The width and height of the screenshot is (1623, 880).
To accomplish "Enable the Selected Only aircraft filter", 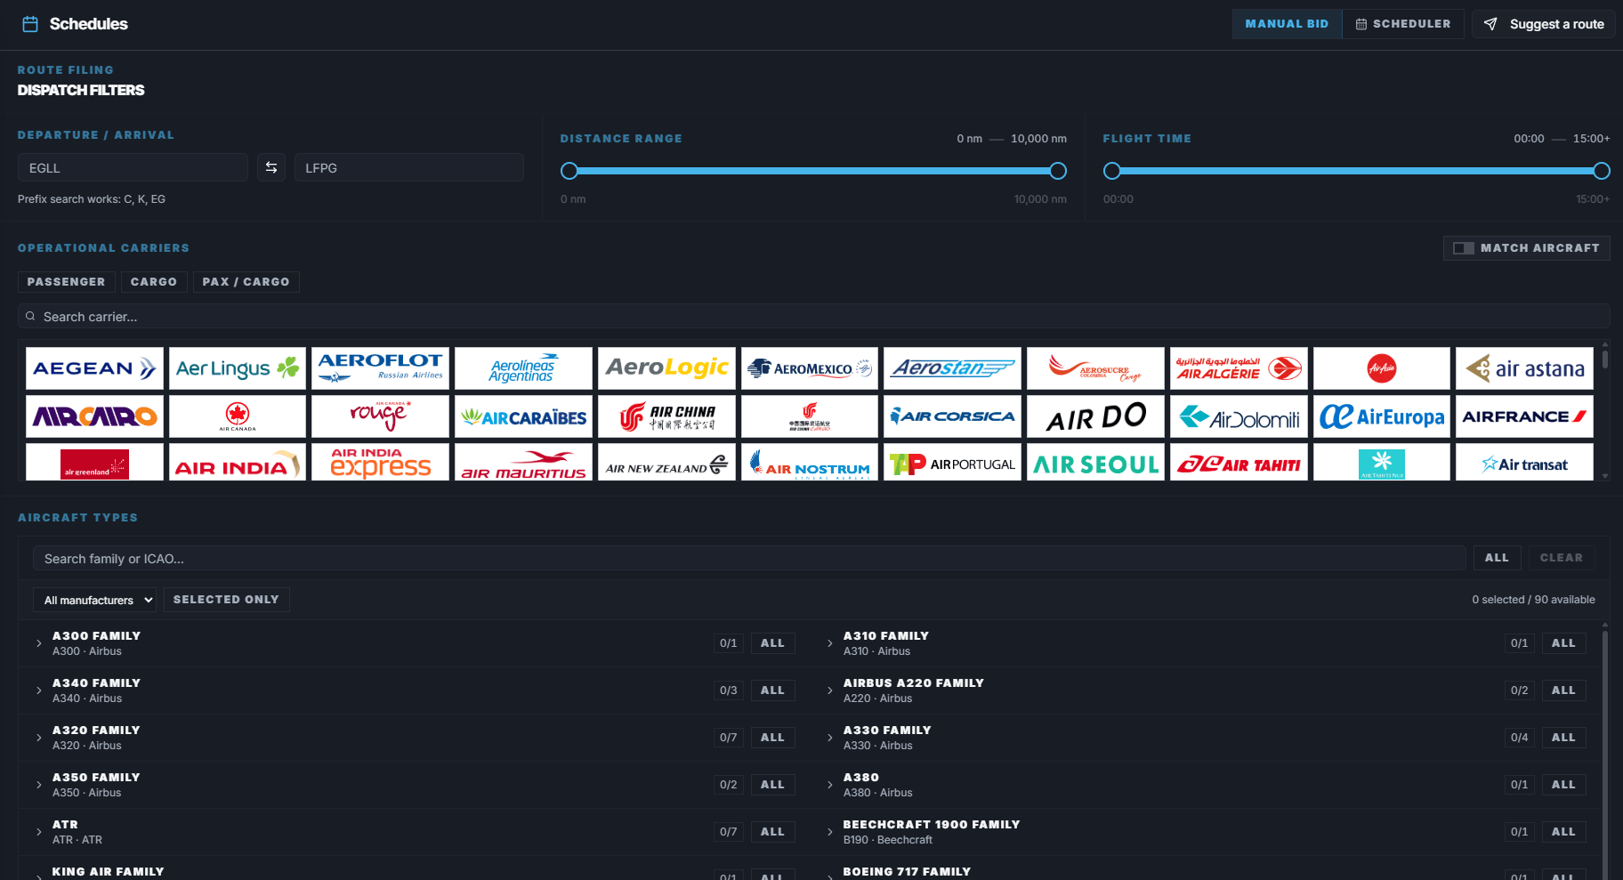I will [226, 600].
